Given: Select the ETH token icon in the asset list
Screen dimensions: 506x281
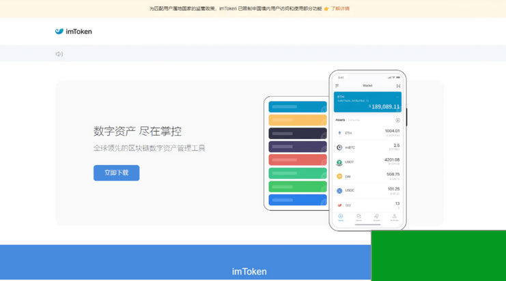Looking at the screenshot, I should click(339, 133).
